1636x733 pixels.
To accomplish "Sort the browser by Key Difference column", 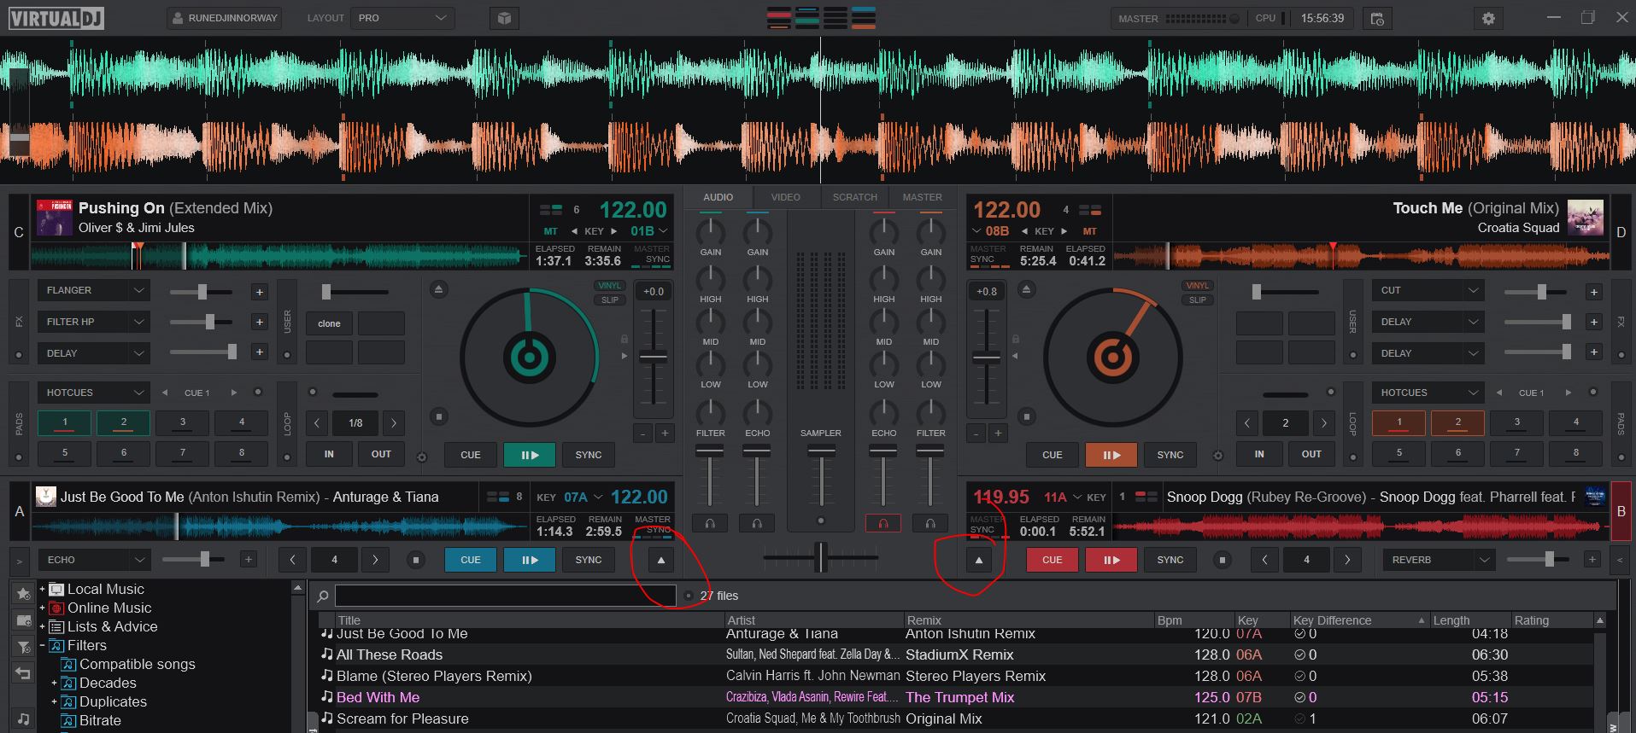I will pyautogui.click(x=1358, y=620).
